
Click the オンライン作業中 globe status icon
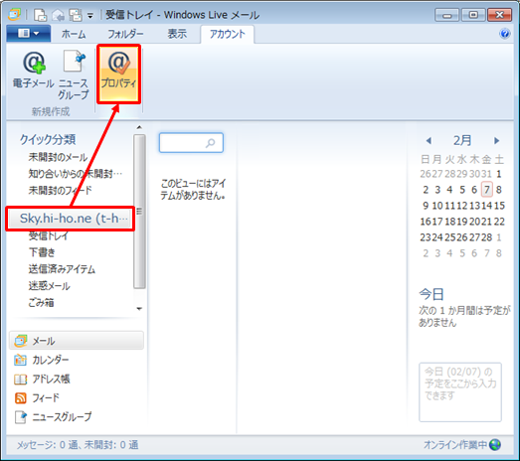pos(495,445)
